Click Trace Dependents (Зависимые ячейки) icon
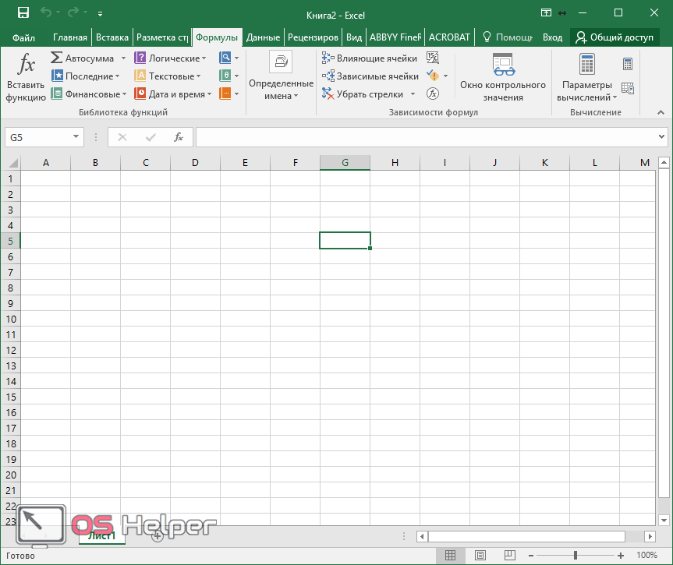This screenshot has height=565, width=673. pyautogui.click(x=328, y=76)
